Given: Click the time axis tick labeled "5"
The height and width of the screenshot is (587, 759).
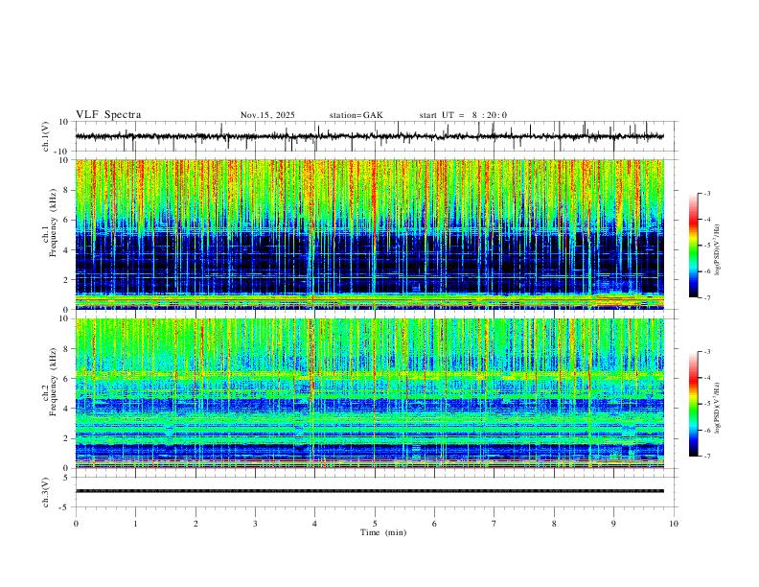Looking at the screenshot, I should click(x=375, y=524).
